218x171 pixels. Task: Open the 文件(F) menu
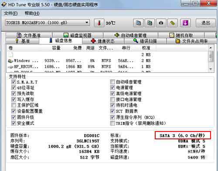(x=10, y=13)
